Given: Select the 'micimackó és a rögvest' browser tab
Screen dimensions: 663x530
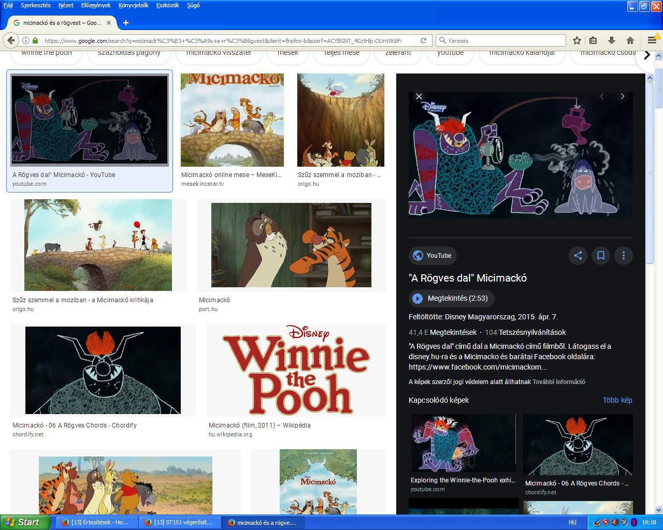Looking at the screenshot, I should pos(62,23).
